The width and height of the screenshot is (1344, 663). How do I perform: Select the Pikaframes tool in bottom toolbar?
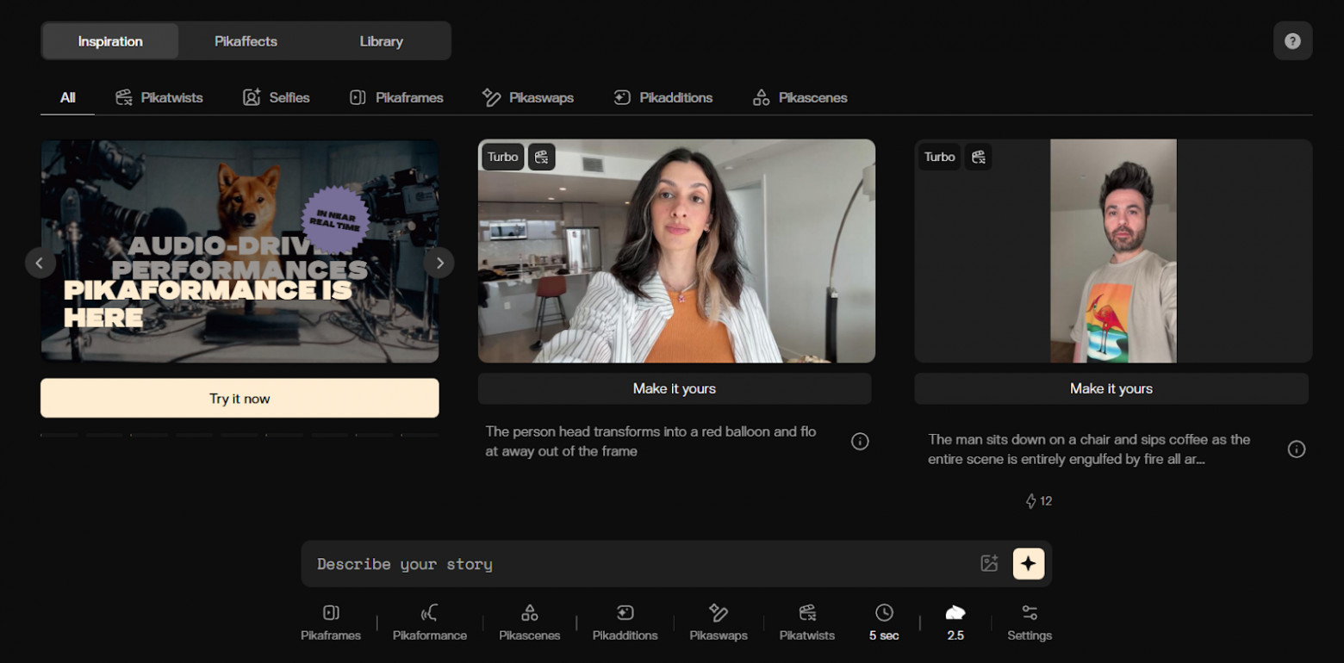tap(331, 623)
